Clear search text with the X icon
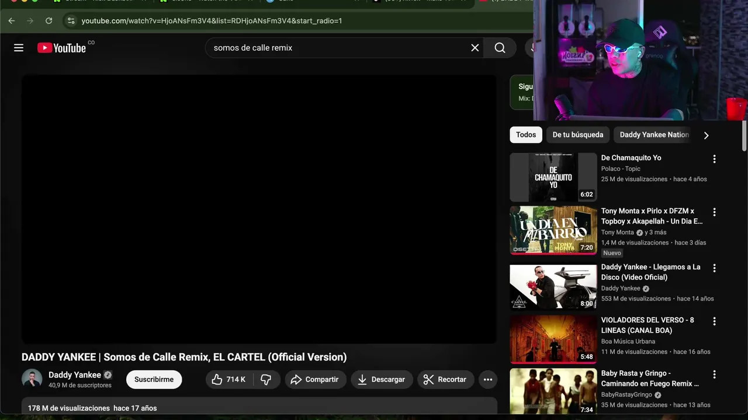748x420 pixels. pos(475,48)
